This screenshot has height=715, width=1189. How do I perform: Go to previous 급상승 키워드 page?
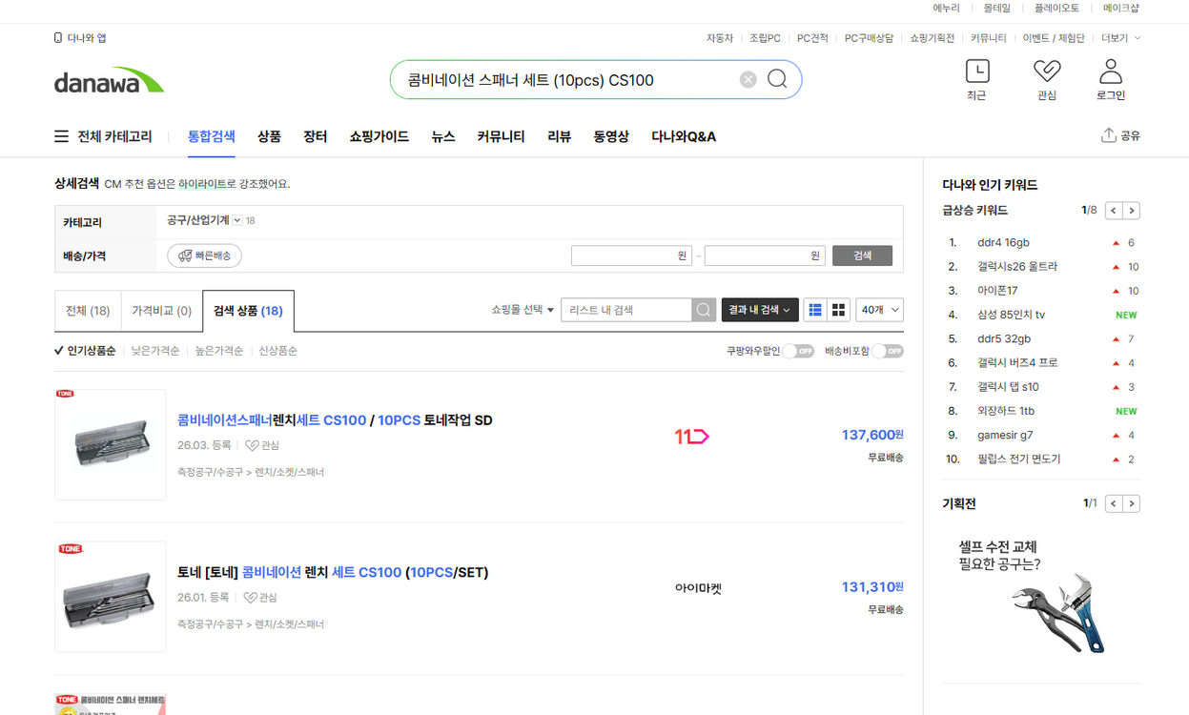(1114, 211)
